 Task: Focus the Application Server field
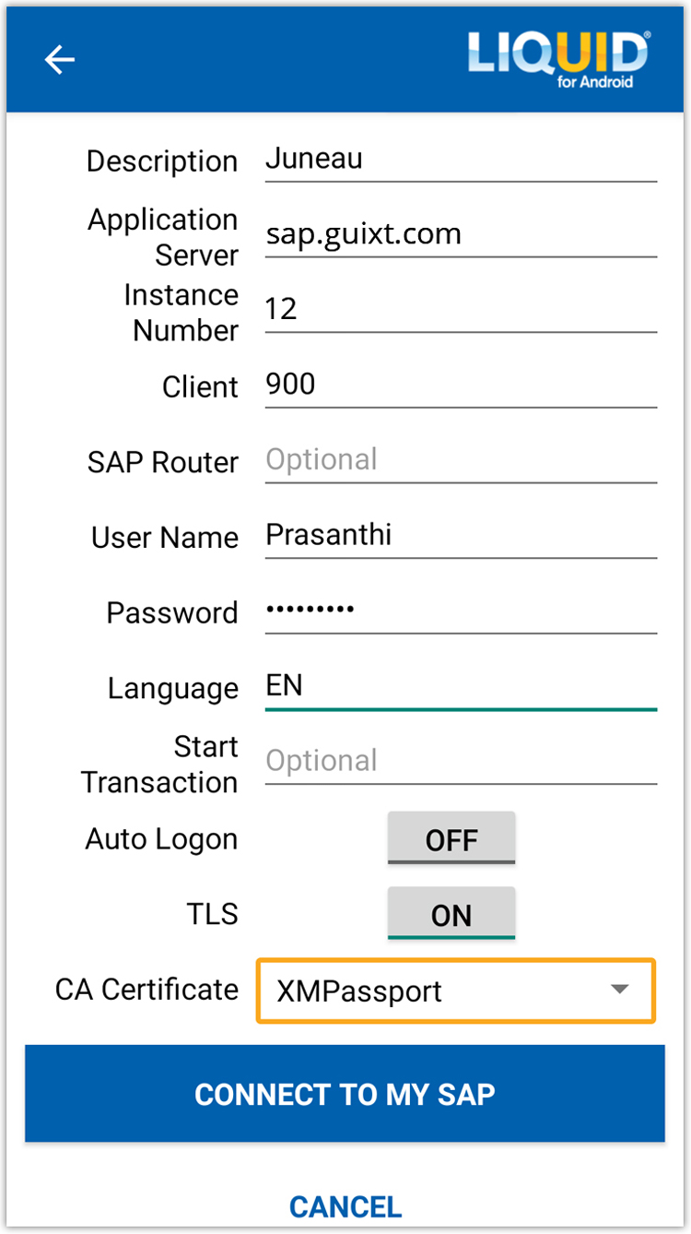(461, 234)
